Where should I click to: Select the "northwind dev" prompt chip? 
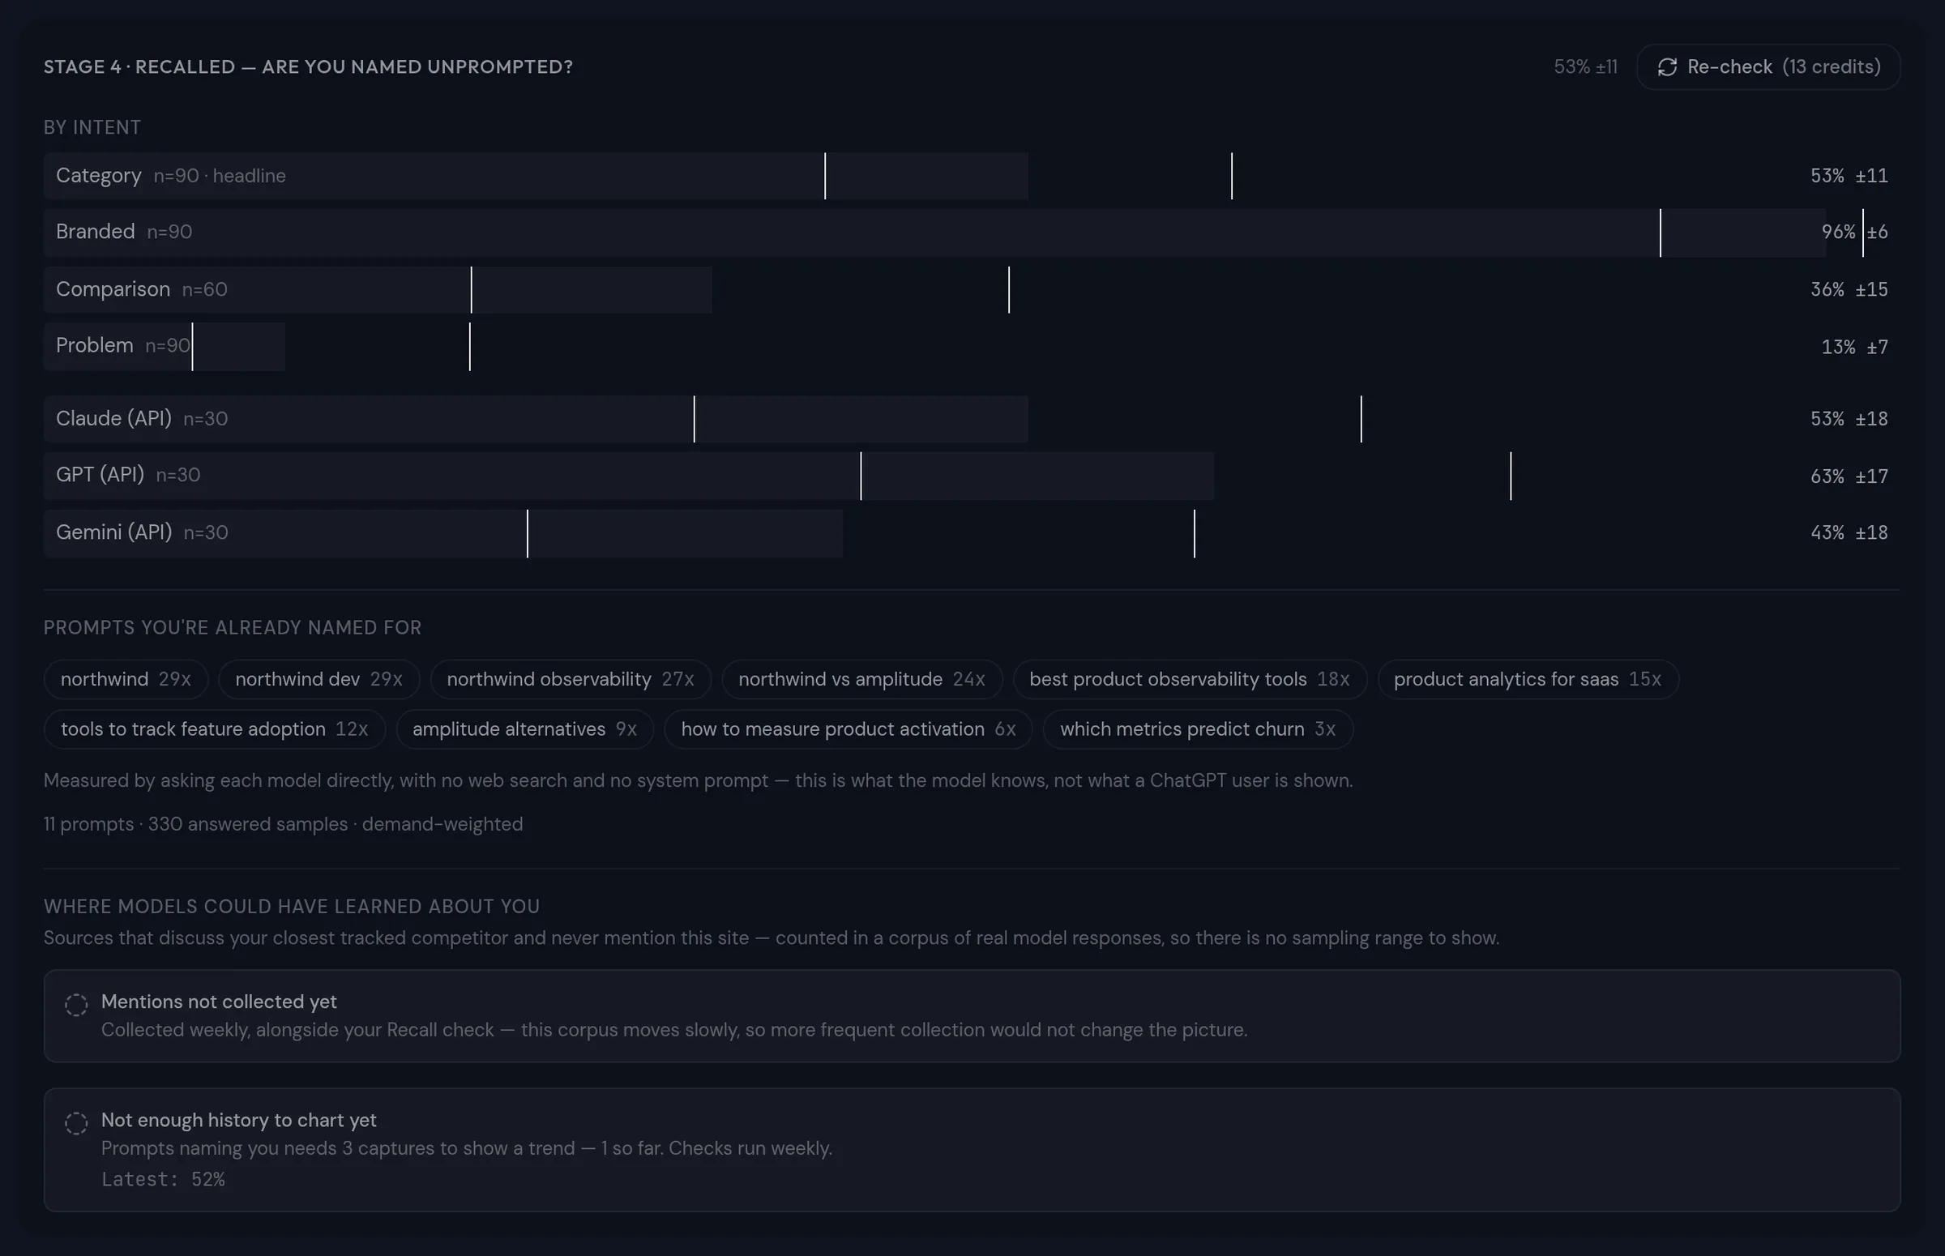pyautogui.click(x=318, y=679)
